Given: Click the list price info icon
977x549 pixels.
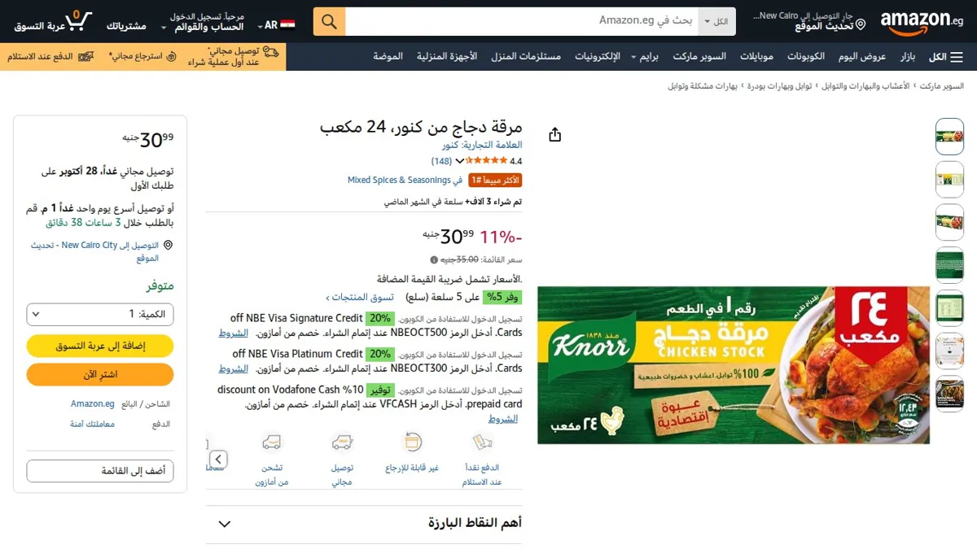Looking at the screenshot, I should 434,259.
